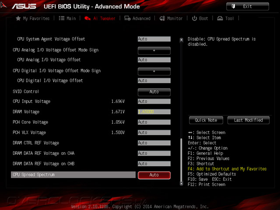Click the Tool tab printer icon
The height and width of the screenshot is (210, 280).
[x=220, y=18]
